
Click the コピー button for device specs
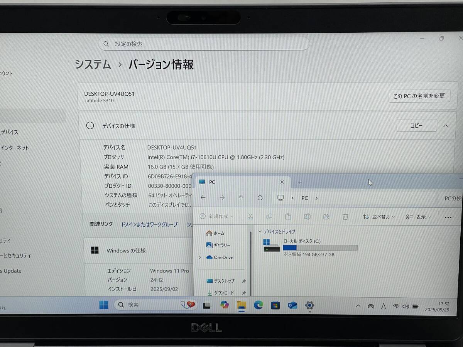[417, 126]
